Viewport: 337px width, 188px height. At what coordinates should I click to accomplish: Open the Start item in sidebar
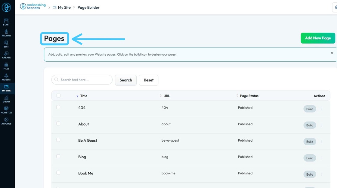pyautogui.click(x=6, y=22)
